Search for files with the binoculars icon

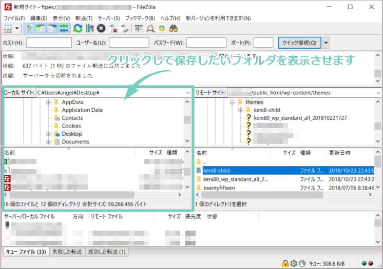(x=174, y=29)
